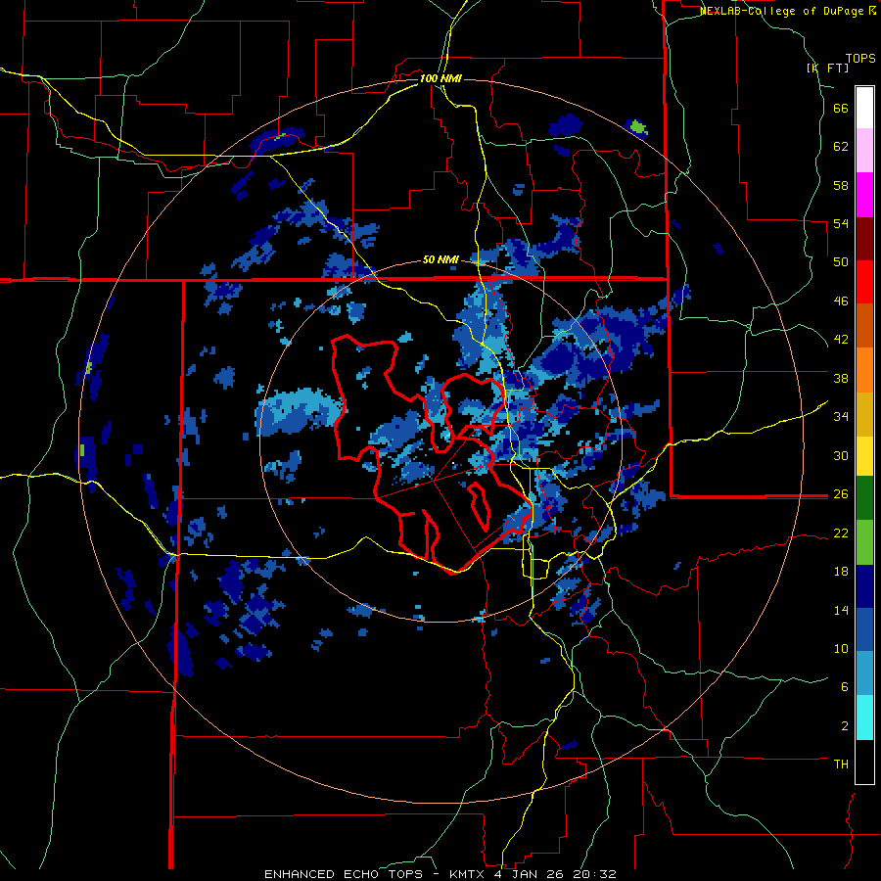Pick the medium blue legend swatch
881x881 pixels.
click(864, 630)
